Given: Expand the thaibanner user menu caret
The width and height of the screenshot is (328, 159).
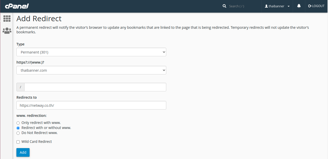Looking at the screenshot, I should (289, 6).
